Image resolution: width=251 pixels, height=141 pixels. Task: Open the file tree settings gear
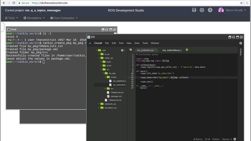123,51
